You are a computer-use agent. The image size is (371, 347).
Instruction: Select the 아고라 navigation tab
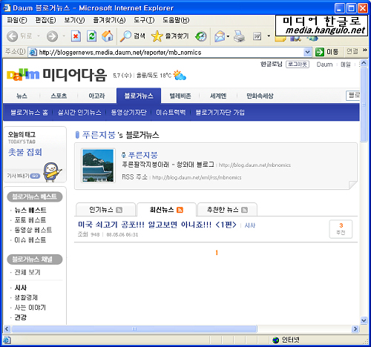(x=96, y=96)
